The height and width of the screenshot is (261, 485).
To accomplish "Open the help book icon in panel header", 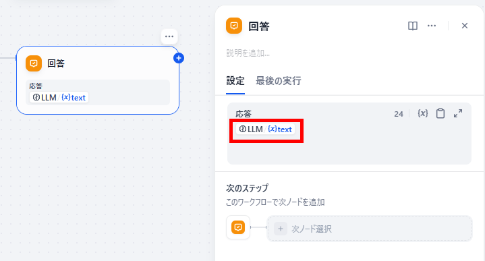I will tap(413, 26).
